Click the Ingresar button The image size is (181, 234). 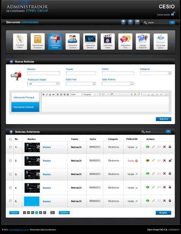point(164,119)
